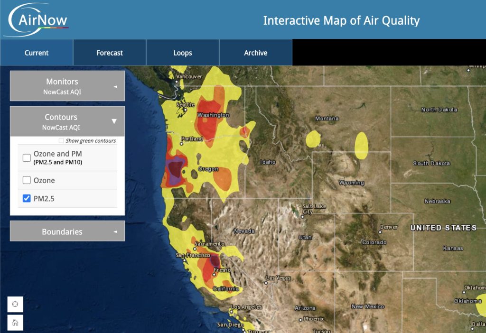Image resolution: width=486 pixels, height=333 pixels.
Task: Click the home reset-view icon
Action: 16,322
